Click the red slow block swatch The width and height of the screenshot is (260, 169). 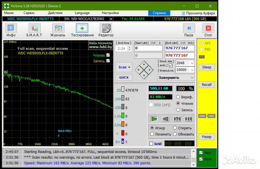[123, 133]
